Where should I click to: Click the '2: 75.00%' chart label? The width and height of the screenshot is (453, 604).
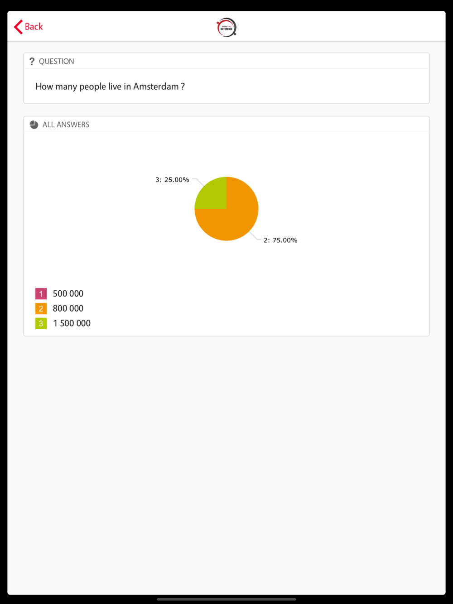tap(280, 240)
